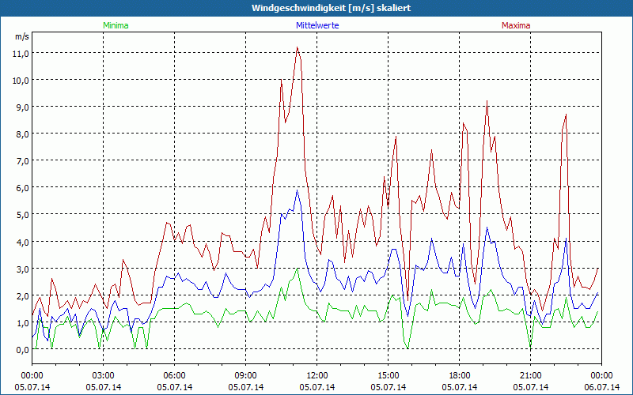633x395 pixels.
Task: Click the 7,0 y-axis value
Action: (x=23, y=161)
